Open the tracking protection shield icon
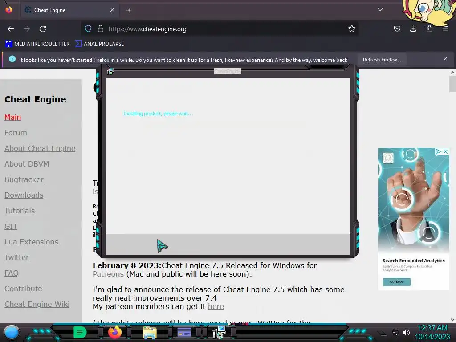Screen dimensions: 456x342 click(x=88, y=28)
